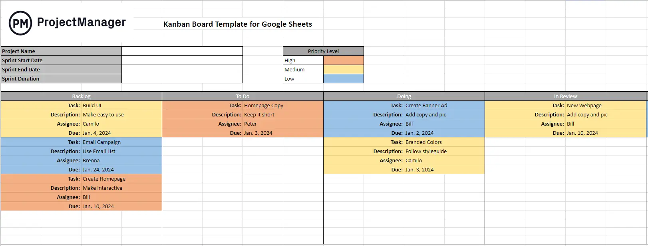Select the New Webpage task cell
Screen dimensions: 648x246
point(606,105)
